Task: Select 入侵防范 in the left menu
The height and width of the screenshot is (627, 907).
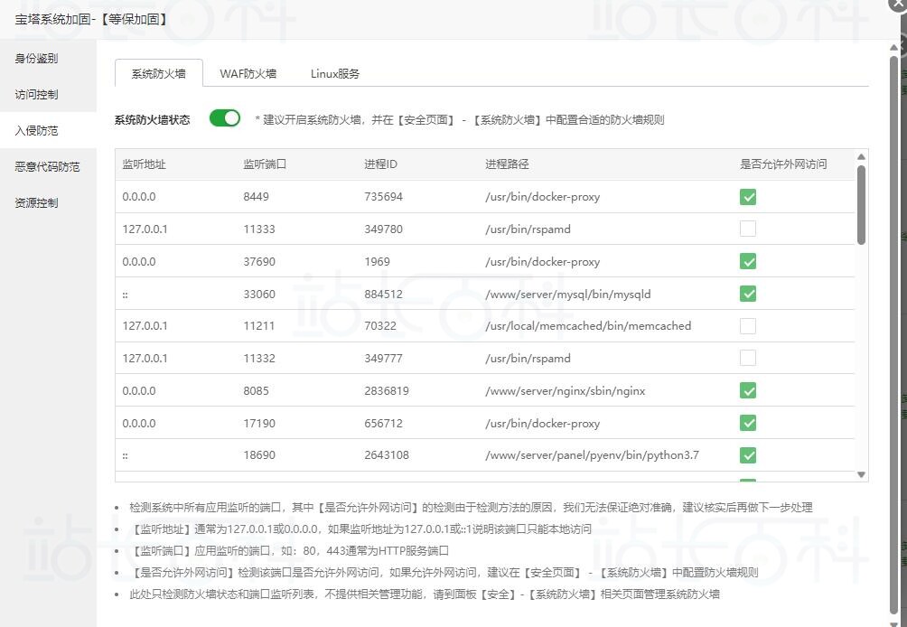Action: point(36,131)
